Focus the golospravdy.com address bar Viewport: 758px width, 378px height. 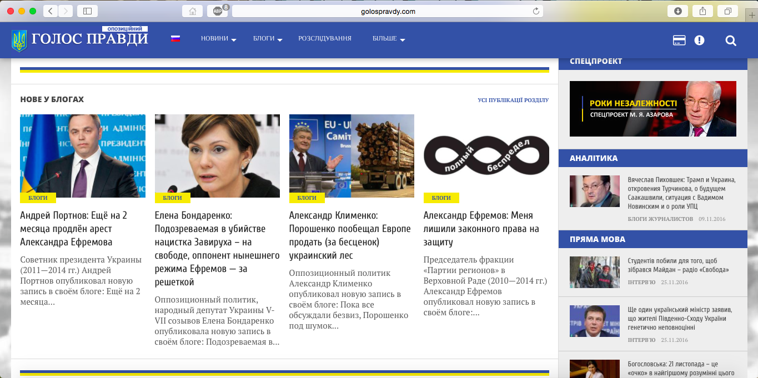tap(388, 11)
